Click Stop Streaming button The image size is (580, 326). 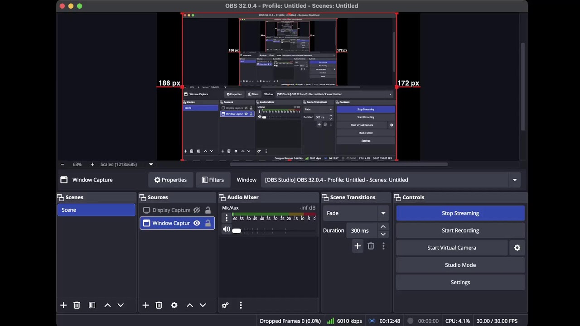[460, 213]
